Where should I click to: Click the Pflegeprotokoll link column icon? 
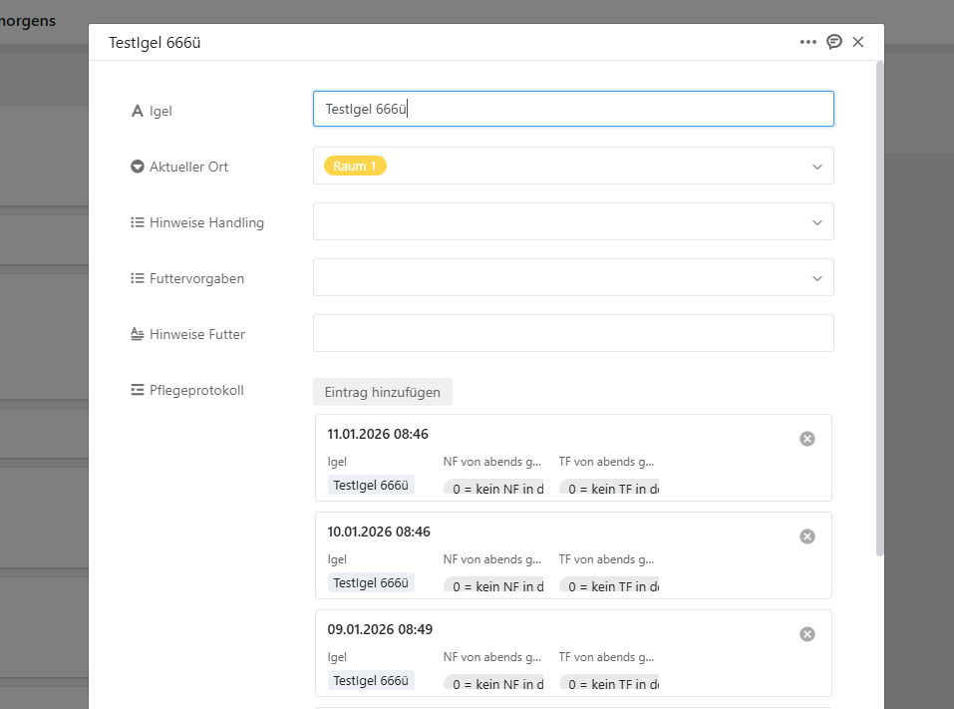click(138, 390)
